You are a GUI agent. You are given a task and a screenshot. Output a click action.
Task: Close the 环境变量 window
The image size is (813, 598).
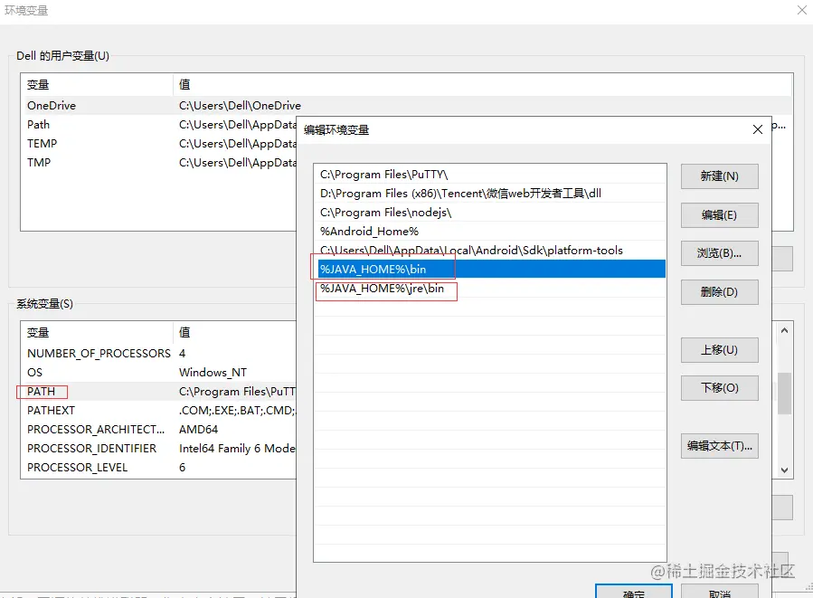point(801,10)
